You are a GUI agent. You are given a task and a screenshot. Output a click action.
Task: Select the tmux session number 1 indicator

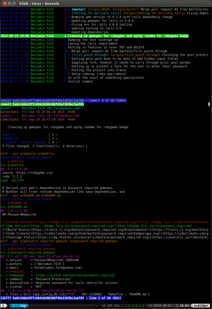(3, 306)
